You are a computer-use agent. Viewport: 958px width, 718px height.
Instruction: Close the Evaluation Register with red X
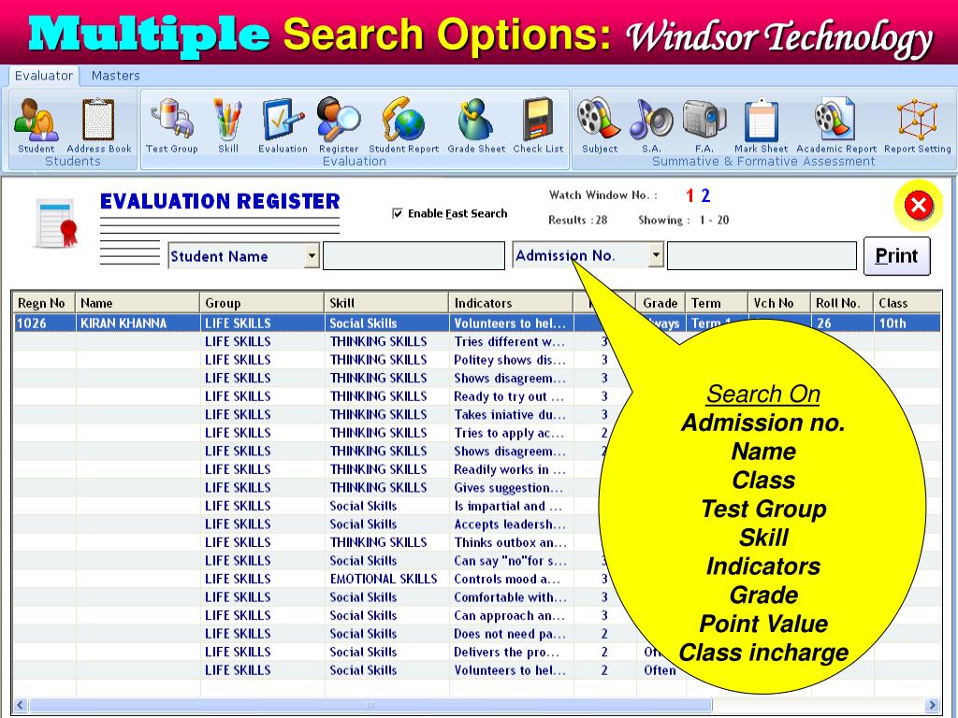(918, 205)
